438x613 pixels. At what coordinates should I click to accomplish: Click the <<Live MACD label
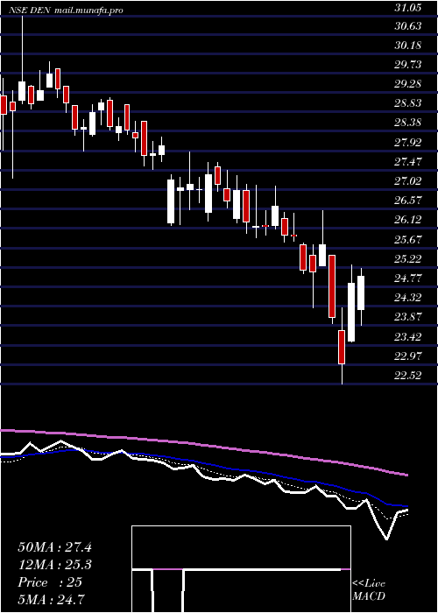click(x=369, y=590)
